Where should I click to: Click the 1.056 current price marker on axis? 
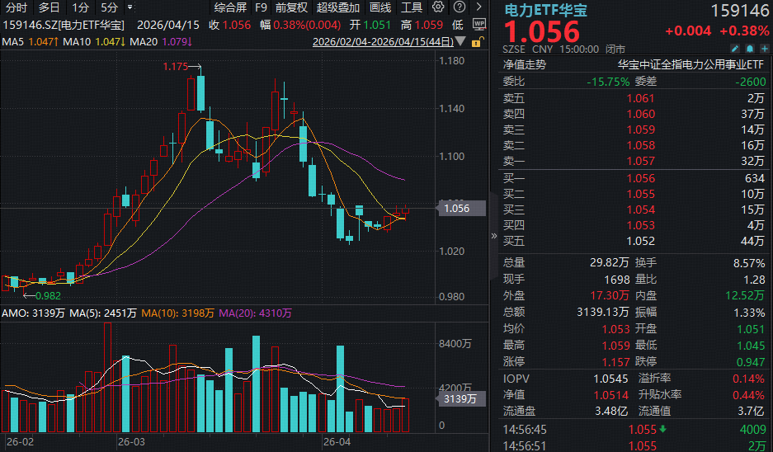456,209
